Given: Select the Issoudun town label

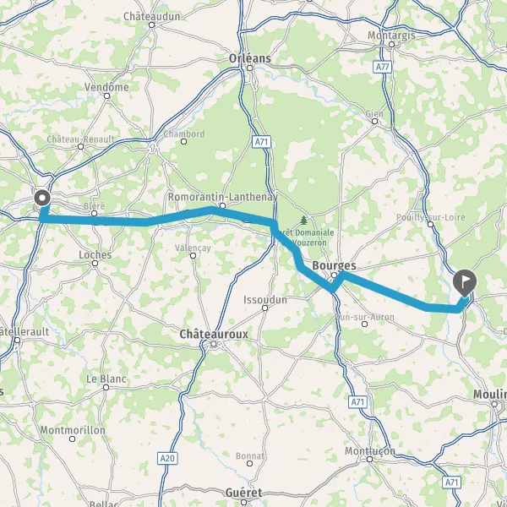Looking at the screenshot, I should point(265,300).
